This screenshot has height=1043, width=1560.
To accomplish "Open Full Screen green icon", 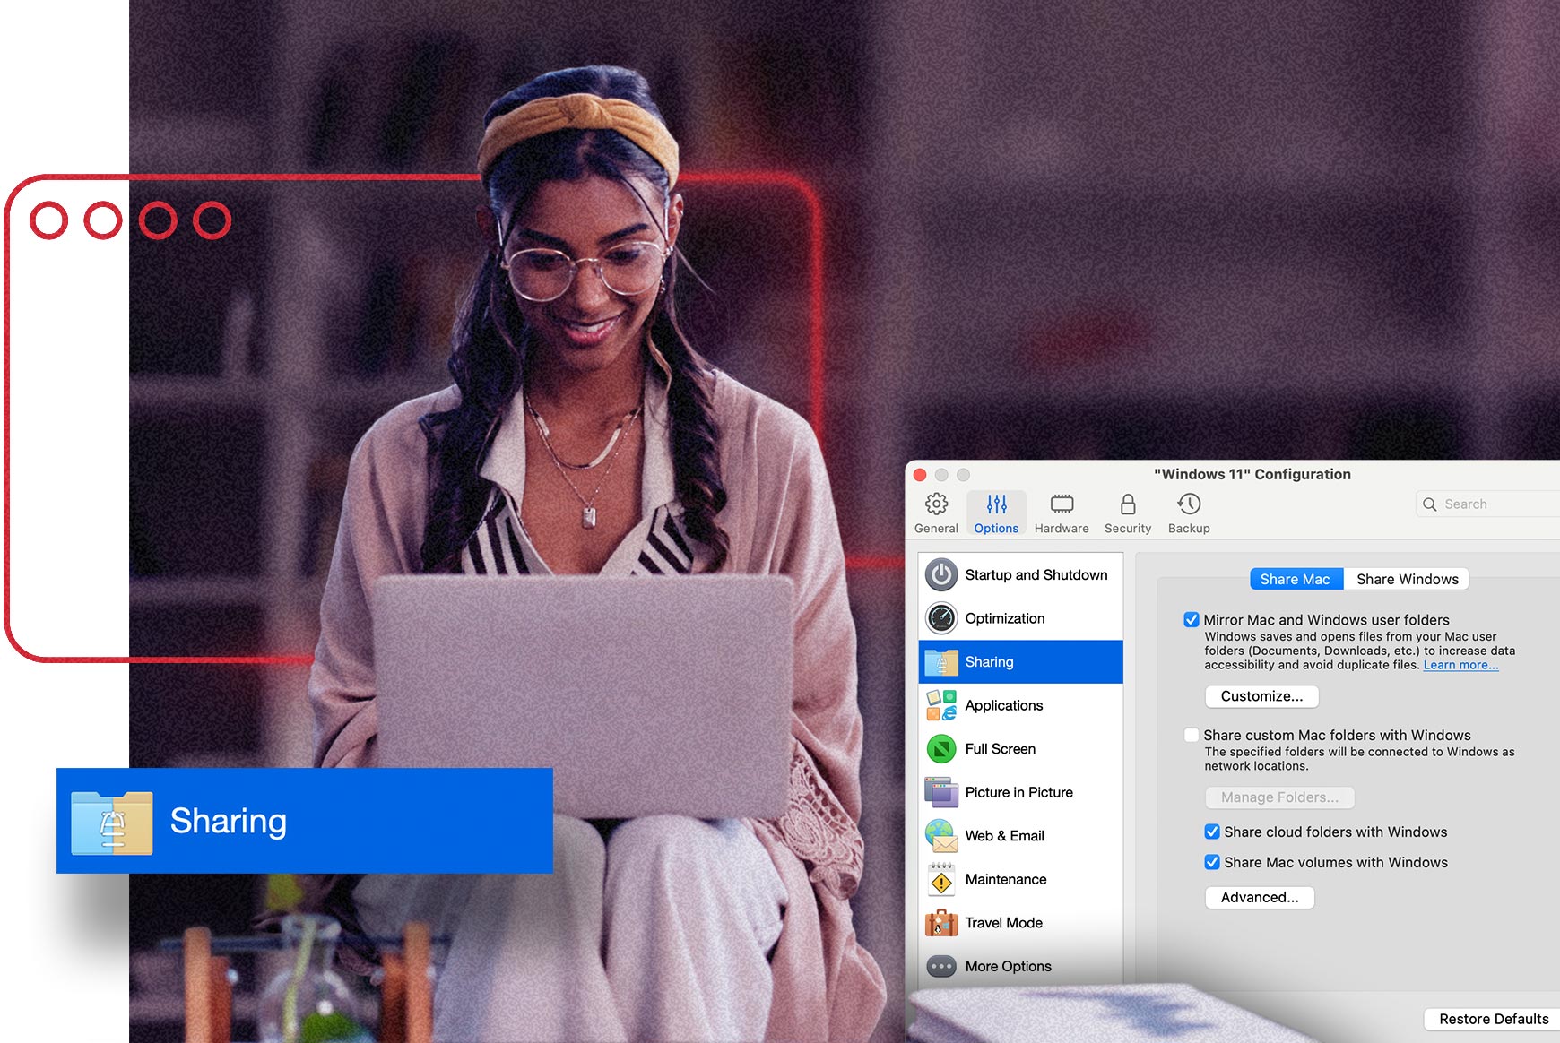I will [x=941, y=749].
